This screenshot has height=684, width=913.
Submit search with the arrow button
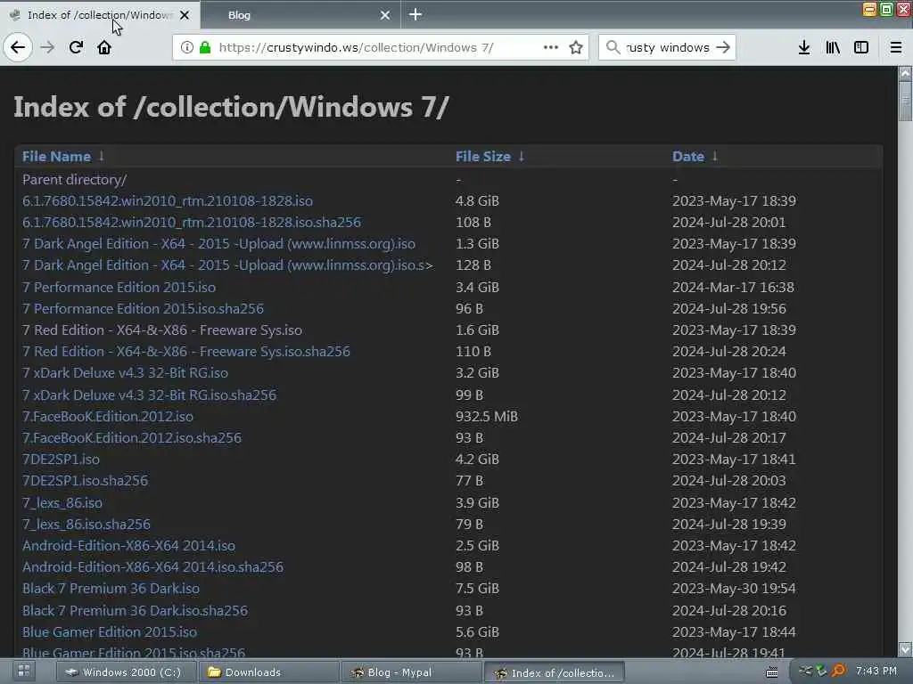coord(723,48)
